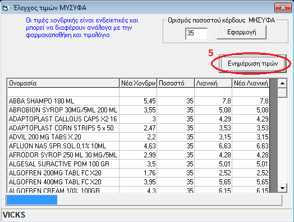Select the ABBA SHAMPO 180 ML row

point(139,101)
